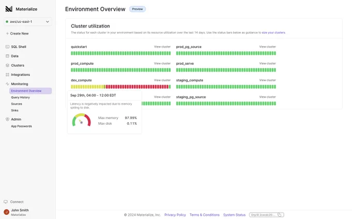Click red segment of dev_compute bar

coord(137,86)
